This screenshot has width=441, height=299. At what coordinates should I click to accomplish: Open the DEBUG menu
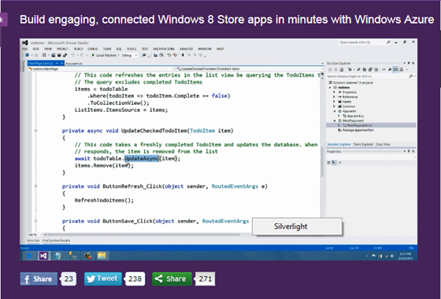[93, 49]
